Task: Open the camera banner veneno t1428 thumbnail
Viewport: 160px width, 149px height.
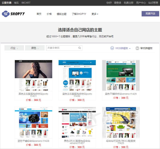Action: pos(34,123)
